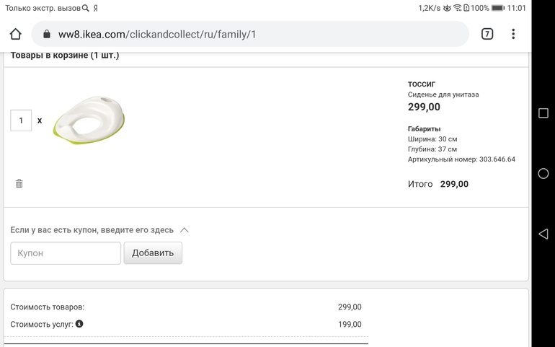555x347 pixels.
Task: Tap the Android recent apps square
Action: [x=543, y=113]
